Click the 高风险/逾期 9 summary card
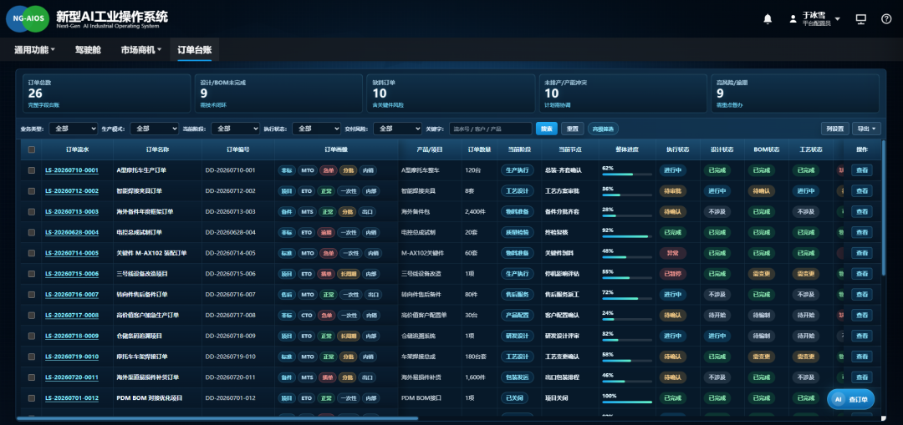The width and height of the screenshot is (903, 425). tap(795, 94)
